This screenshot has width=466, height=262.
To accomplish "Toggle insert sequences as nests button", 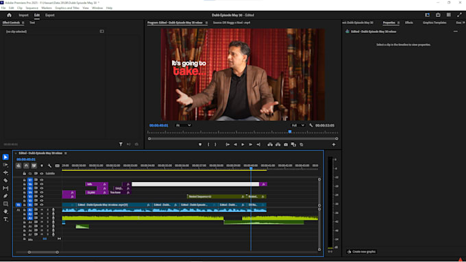I will click(x=19, y=166).
